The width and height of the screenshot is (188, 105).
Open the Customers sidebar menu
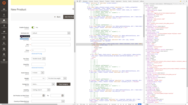(4, 26)
